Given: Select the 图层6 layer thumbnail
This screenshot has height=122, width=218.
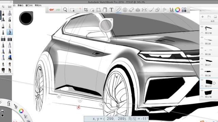Looking at the screenshot, I should point(208,72).
